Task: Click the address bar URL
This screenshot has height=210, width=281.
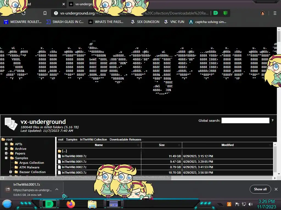Action: (x=134, y=13)
